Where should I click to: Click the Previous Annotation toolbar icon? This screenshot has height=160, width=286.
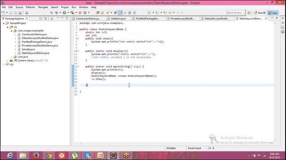coord(157,13)
